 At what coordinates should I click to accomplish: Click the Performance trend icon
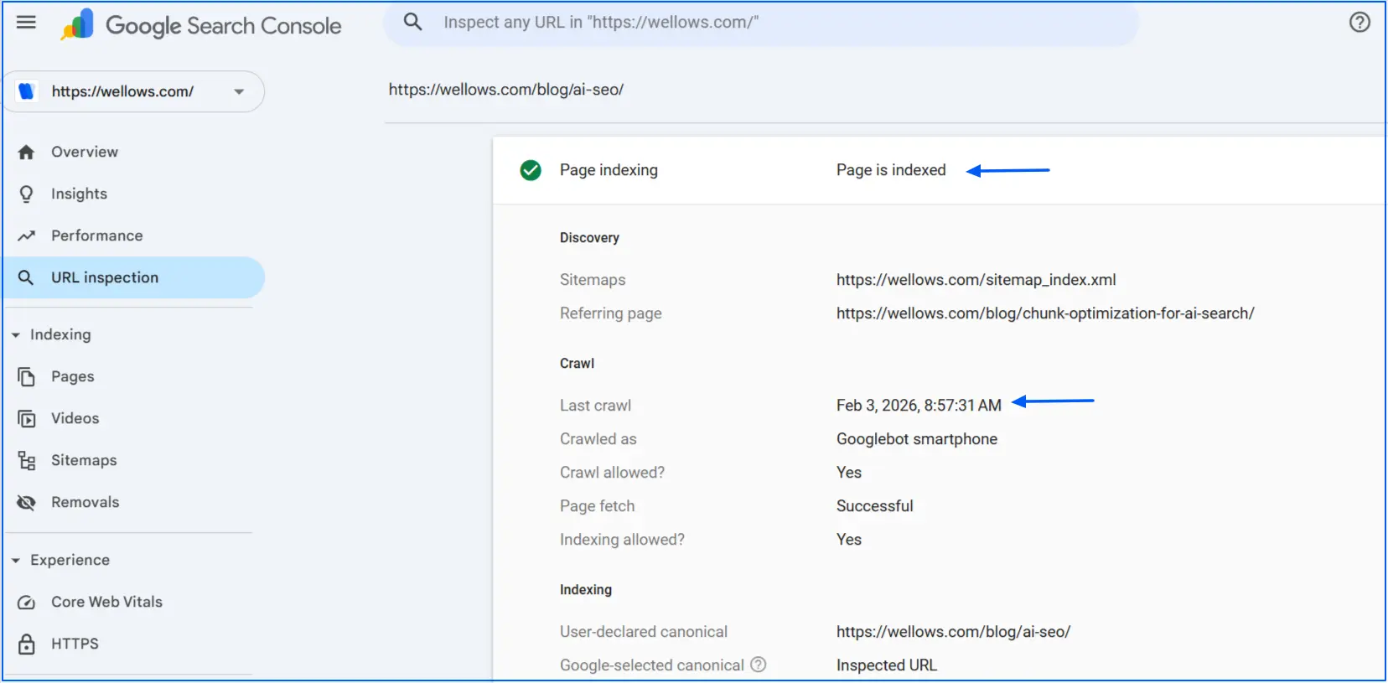tap(26, 236)
